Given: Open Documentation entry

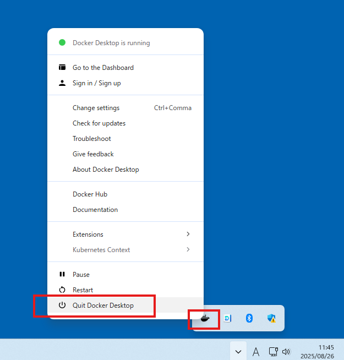Looking at the screenshot, I should [125, 209].
